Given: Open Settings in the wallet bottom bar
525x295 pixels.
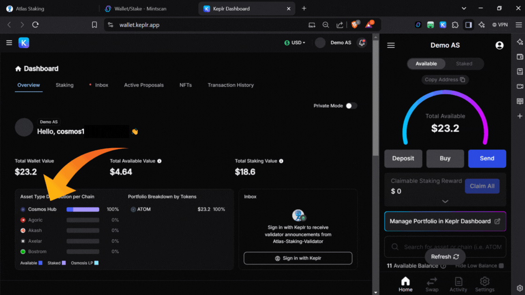Looking at the screenshot, I should click(485, 284).
